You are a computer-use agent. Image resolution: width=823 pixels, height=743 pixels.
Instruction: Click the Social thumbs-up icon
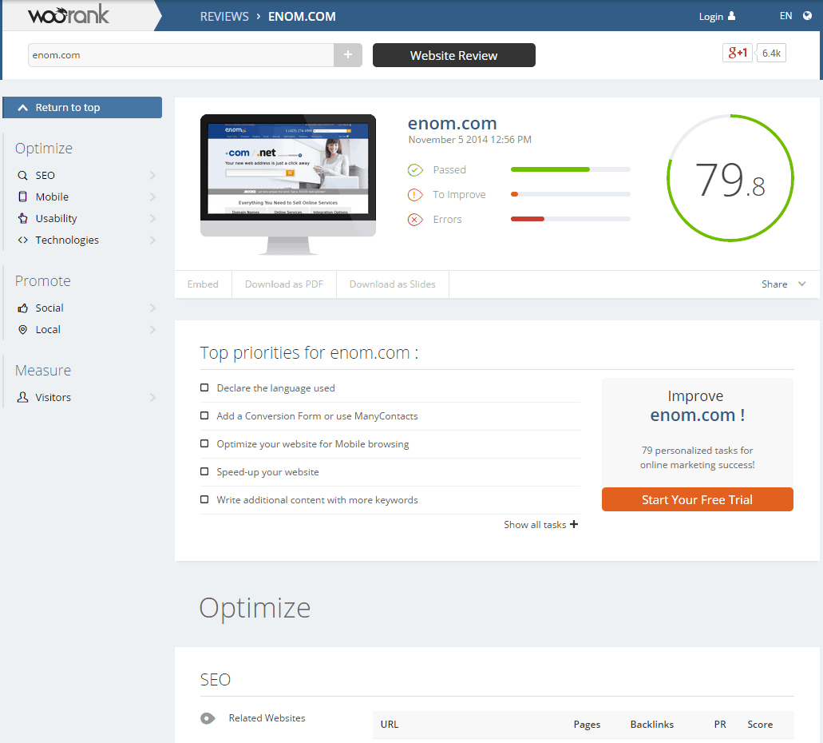(x=22, y=308)
